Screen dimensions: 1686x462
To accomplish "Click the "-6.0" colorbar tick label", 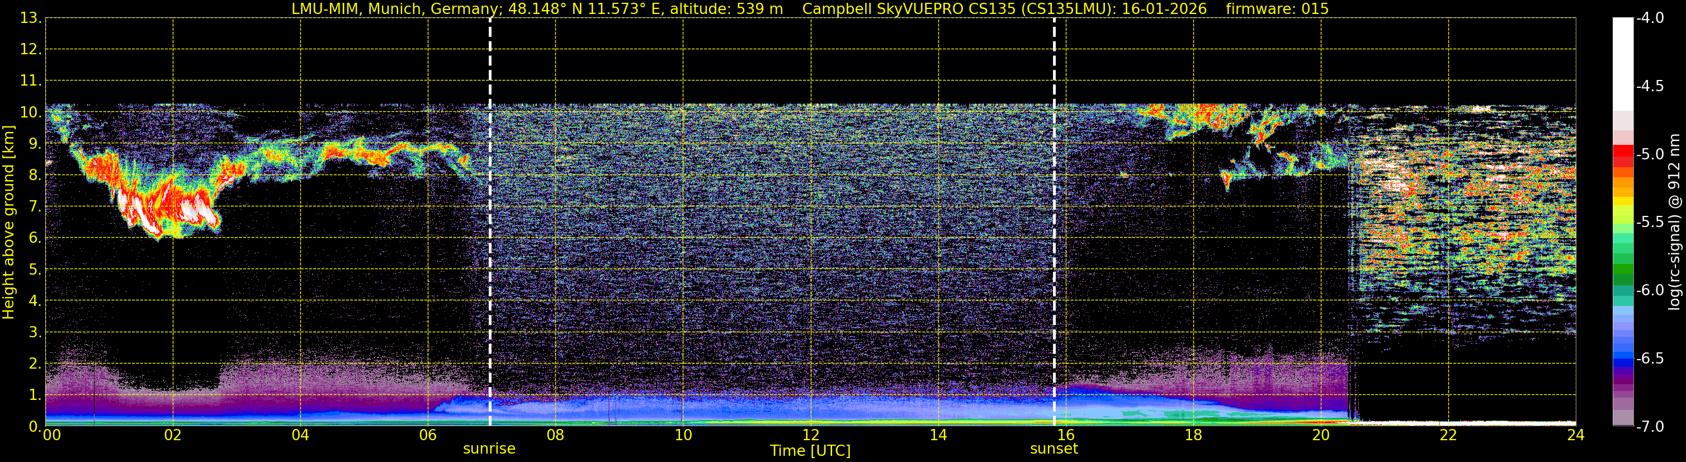I will point(1650,290).
